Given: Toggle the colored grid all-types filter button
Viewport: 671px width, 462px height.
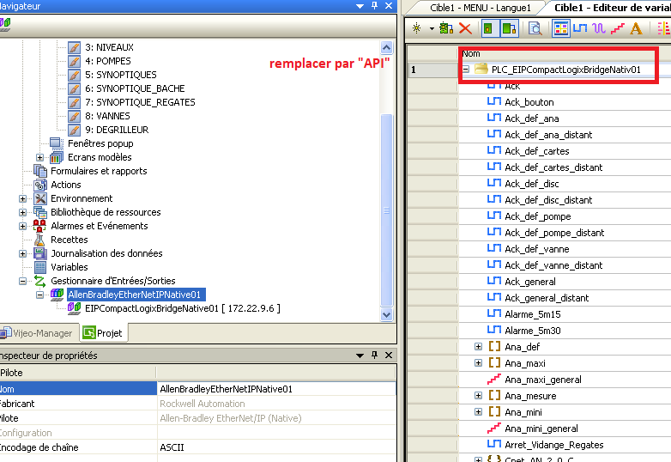Looking at the screenshot, I should pyautogui.click(x=561, y=28).
